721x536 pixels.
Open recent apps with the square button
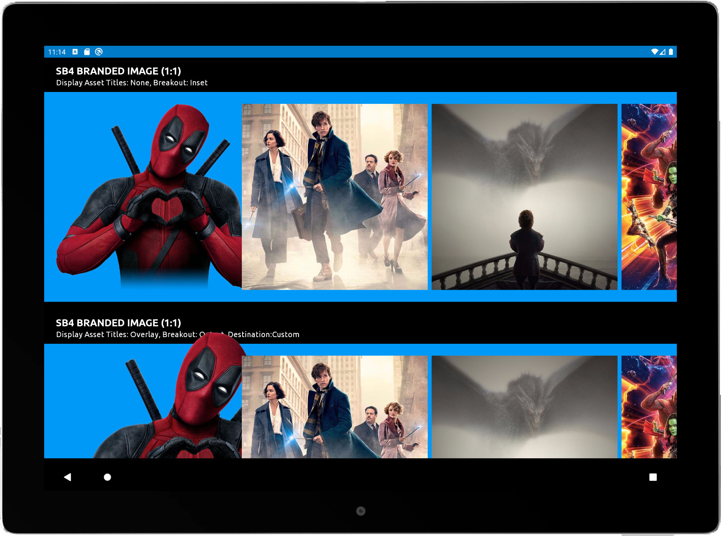click(653, 477)
